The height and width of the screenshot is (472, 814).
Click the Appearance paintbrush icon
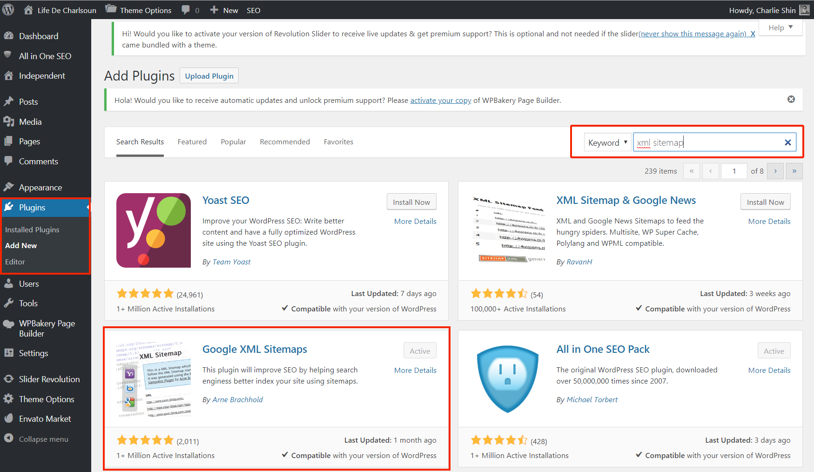(8, 187)
